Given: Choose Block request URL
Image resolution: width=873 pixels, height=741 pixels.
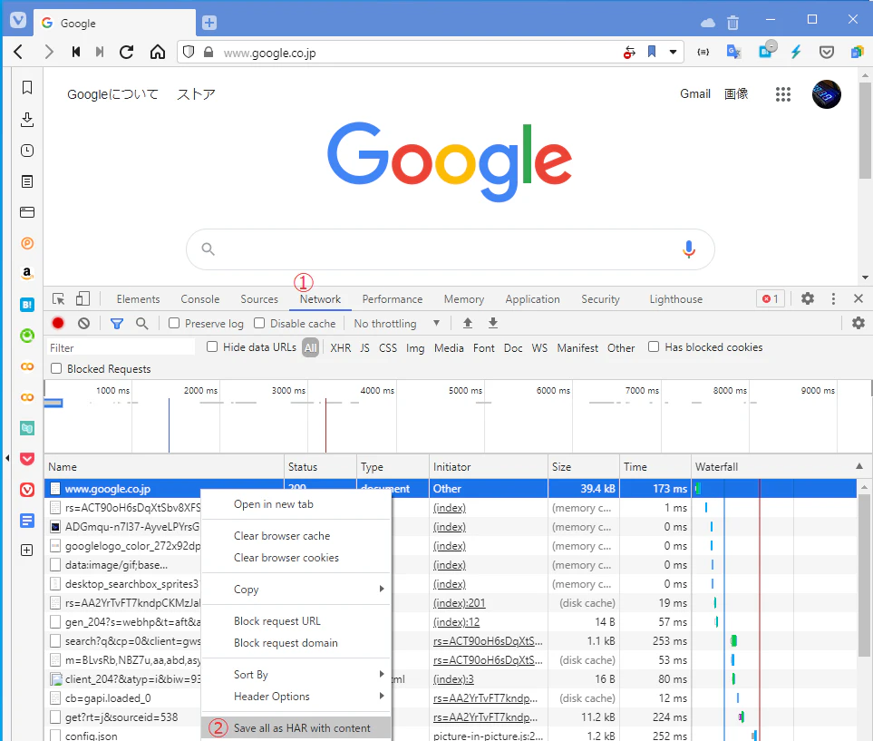Looking at the screenshot, I should click(x=296, y=621).
